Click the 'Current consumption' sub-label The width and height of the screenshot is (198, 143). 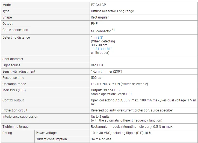tap(51, 139)
